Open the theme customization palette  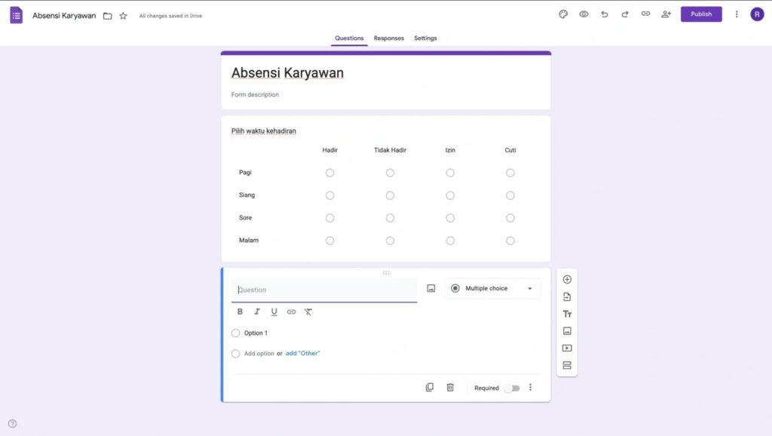click(563, 14)
